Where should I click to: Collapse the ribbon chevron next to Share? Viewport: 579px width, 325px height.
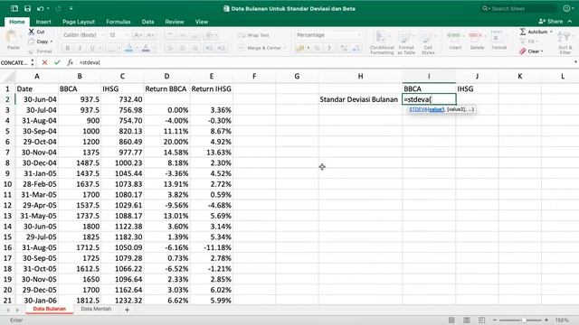(570, 22)
